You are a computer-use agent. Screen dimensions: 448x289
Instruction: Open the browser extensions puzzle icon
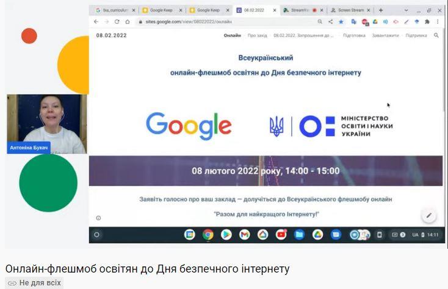pyautogui.click(x=427, y=22)
